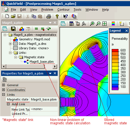Click the Save floppy disk icon in main toolbar

(x=19, y=16)
